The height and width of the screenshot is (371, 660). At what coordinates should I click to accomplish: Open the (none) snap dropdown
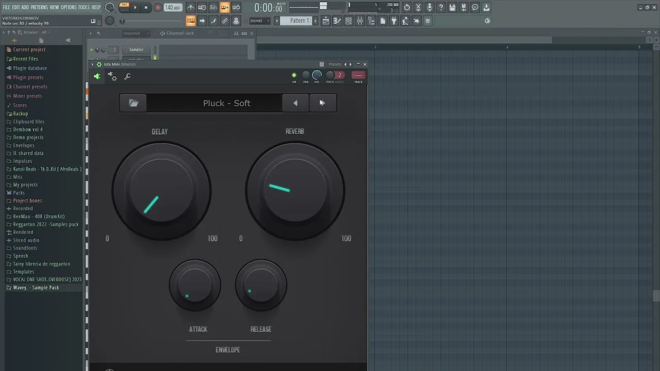pyautogui.click(x=259, y=21)
